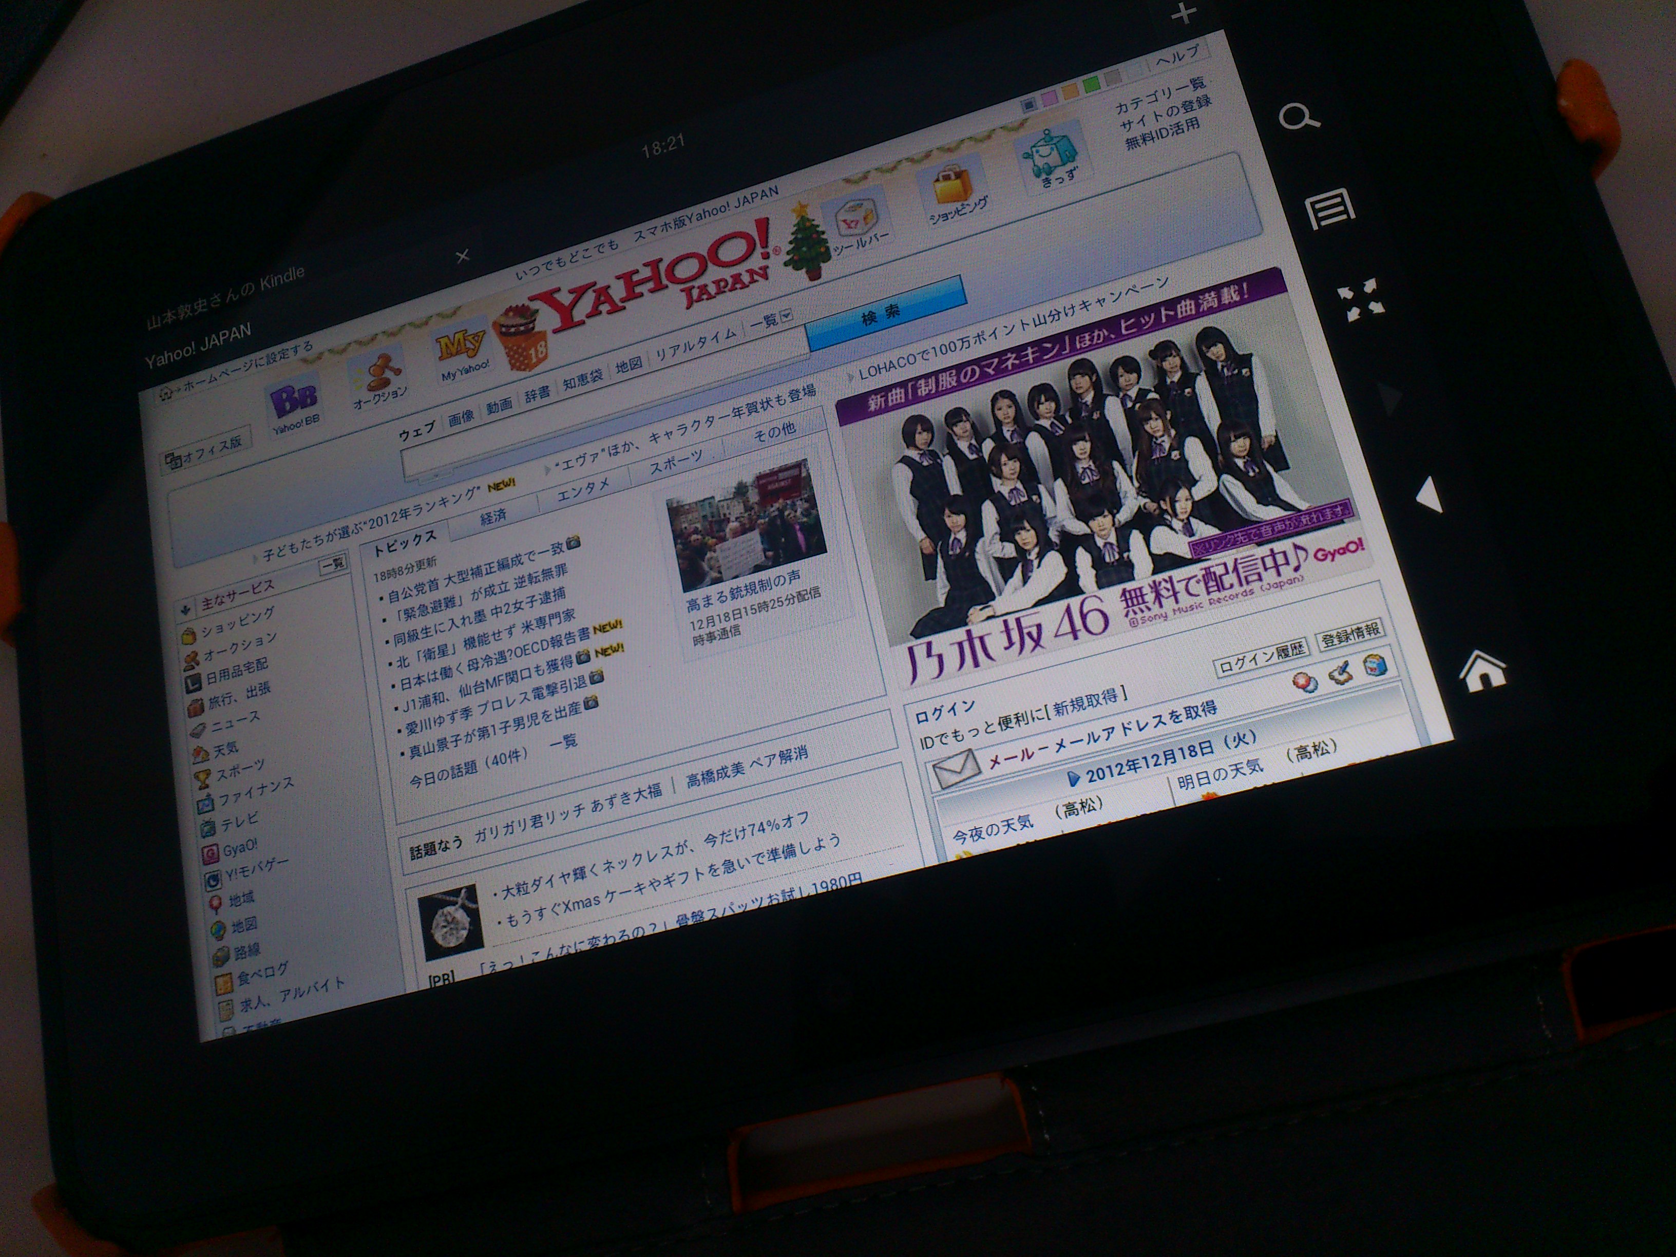This screenshot has width=1676, height=1257.
Task: Tap the dimmed forward triangle icon
Action: tap(1391, 398)
